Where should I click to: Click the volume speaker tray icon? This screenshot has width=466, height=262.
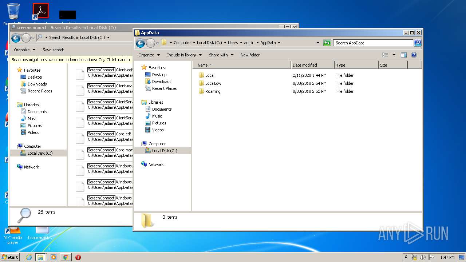point(423,257)
